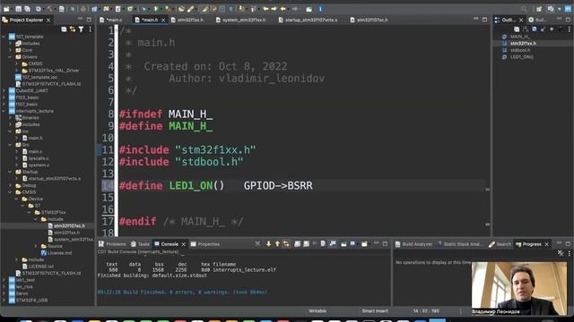Click the search magnifier icon at top right
This screenshot has width=574, height=322.
[x=524, y=9]
